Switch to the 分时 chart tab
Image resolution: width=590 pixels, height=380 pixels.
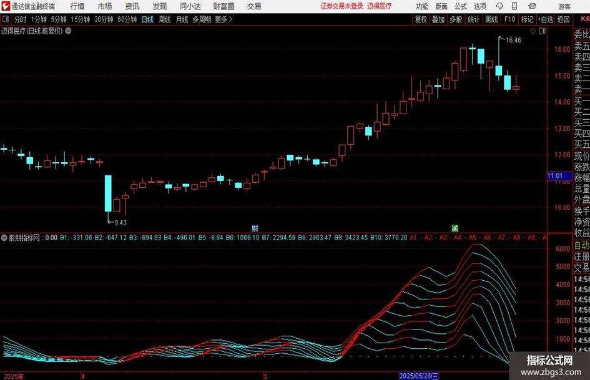(x=21, y=19)
